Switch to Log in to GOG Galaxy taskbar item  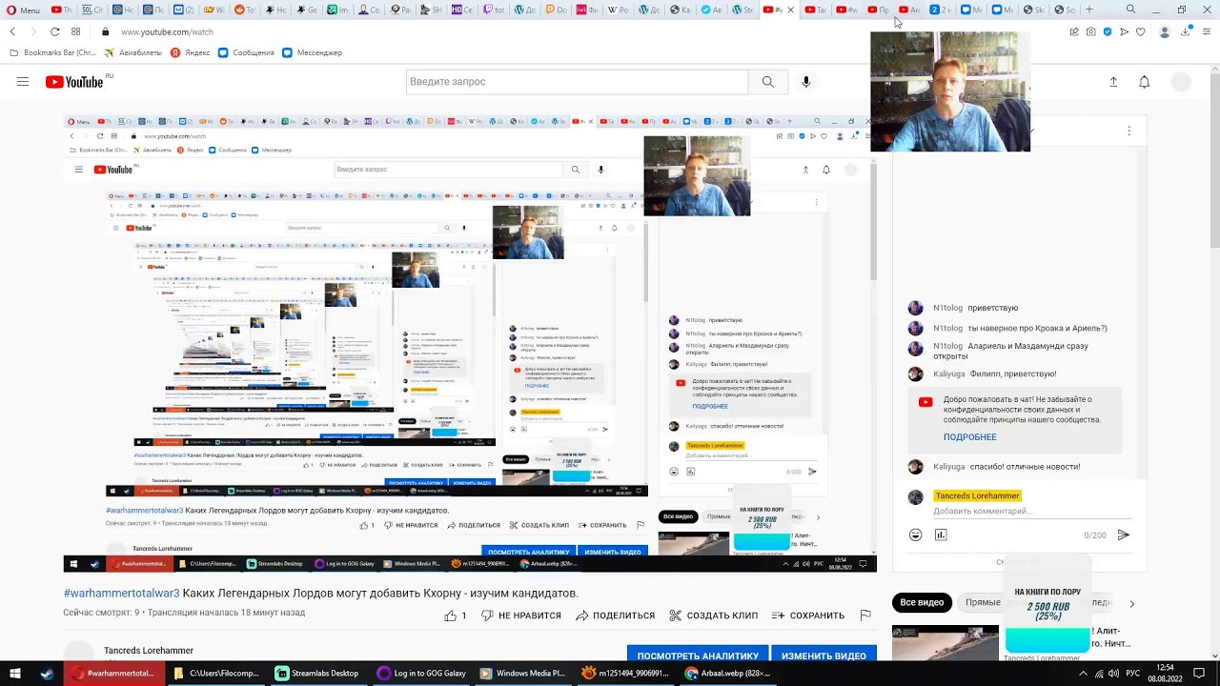[x=420, y=674]
